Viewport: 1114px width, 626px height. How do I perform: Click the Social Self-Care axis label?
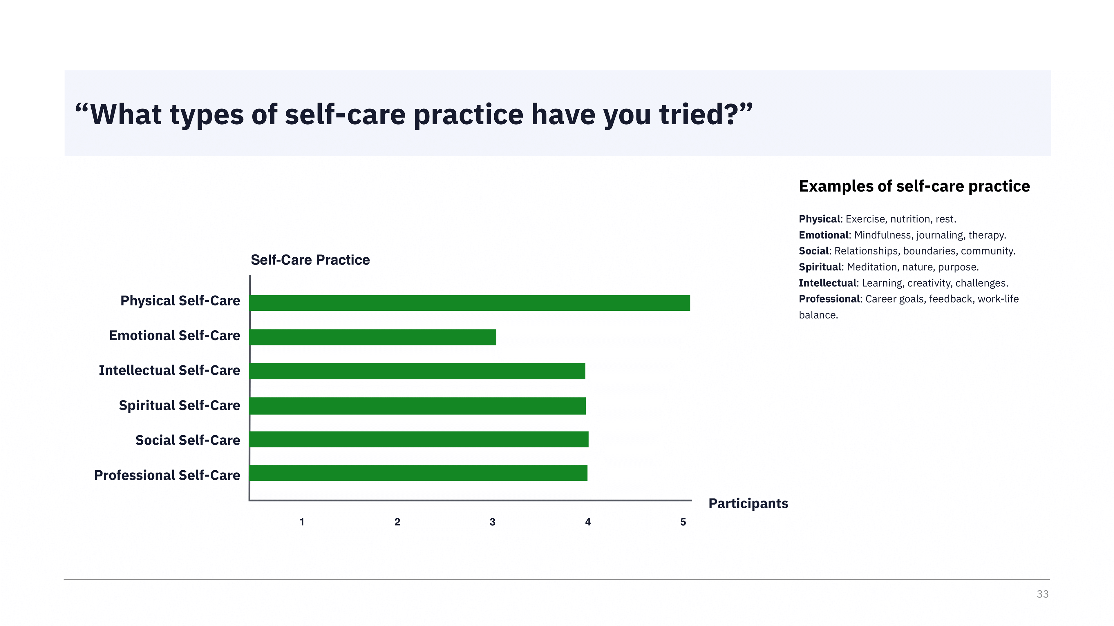188,440
